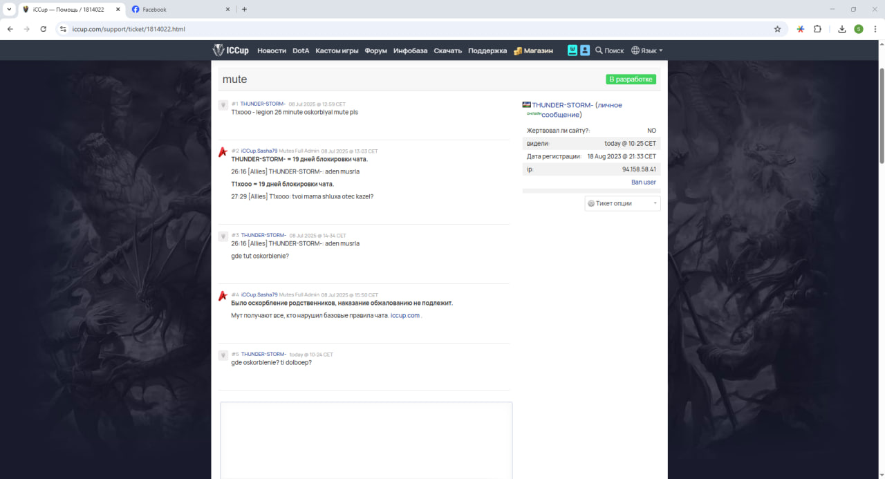Viewport: 885px width, 479px height.
Task: Click the "today @ 10:25 CET" last seen value
Action: [x=630, y=143]
